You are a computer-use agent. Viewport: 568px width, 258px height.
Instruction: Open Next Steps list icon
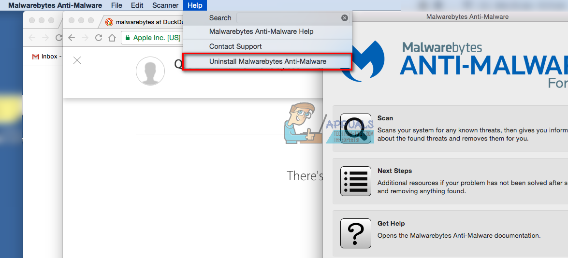(356, 181)
